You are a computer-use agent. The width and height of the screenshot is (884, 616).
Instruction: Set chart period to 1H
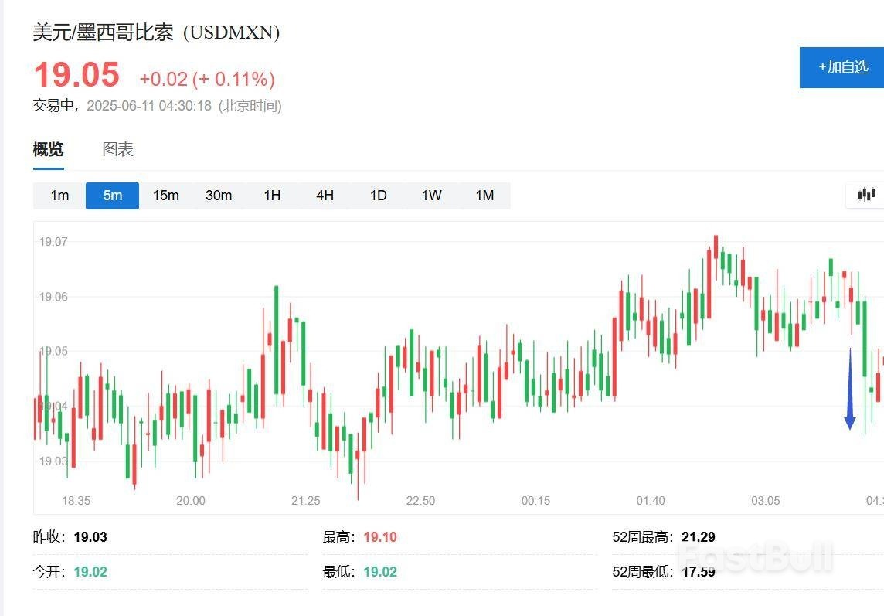point(272,196)
